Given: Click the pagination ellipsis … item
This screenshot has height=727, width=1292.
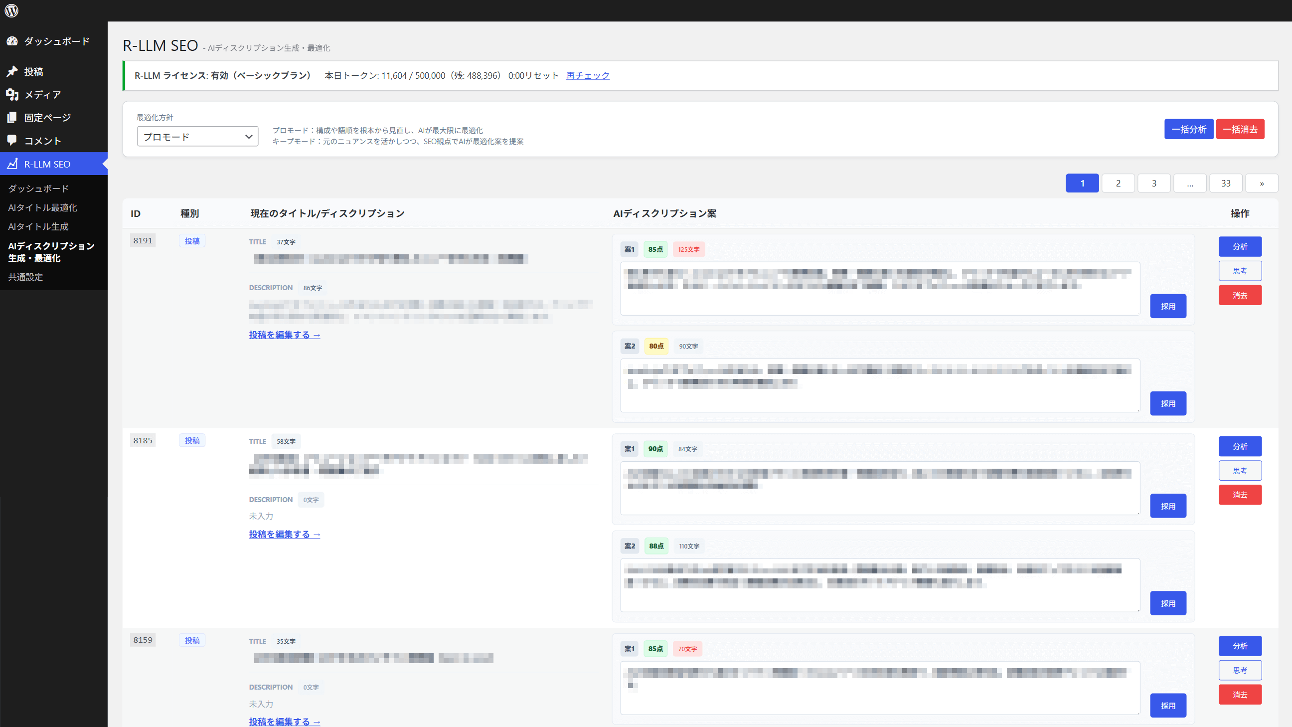Looking at the screenshot, I should point(1190,183).
